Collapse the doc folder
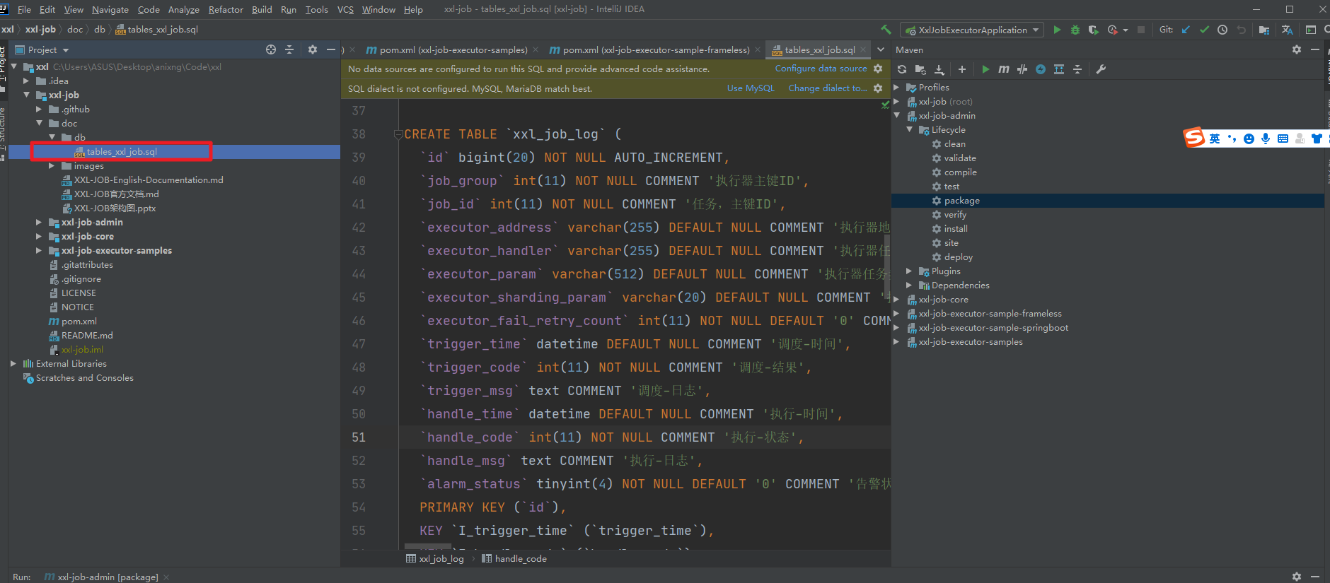 (x=39, y=123)
